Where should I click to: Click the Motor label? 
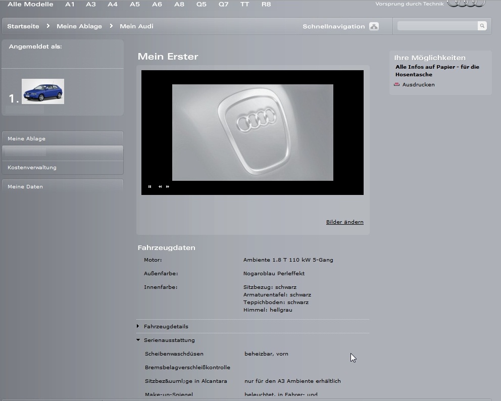tap(153, 260)
